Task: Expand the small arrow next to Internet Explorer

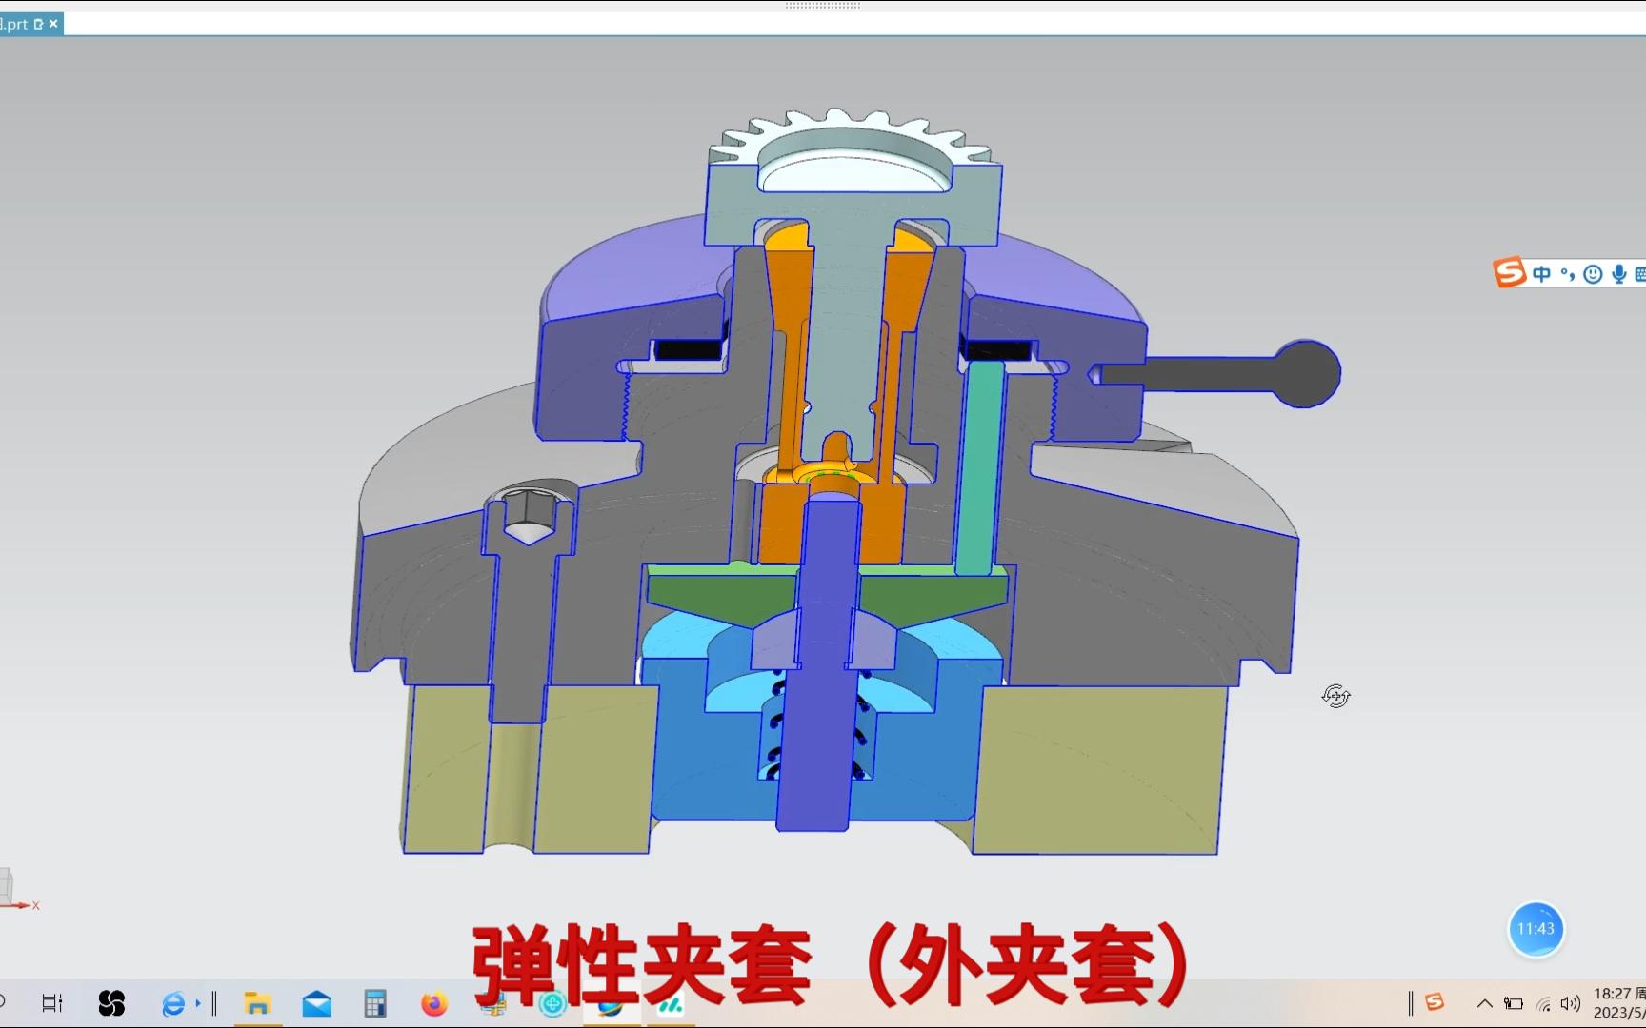Action: click(x=198, y=1003)
